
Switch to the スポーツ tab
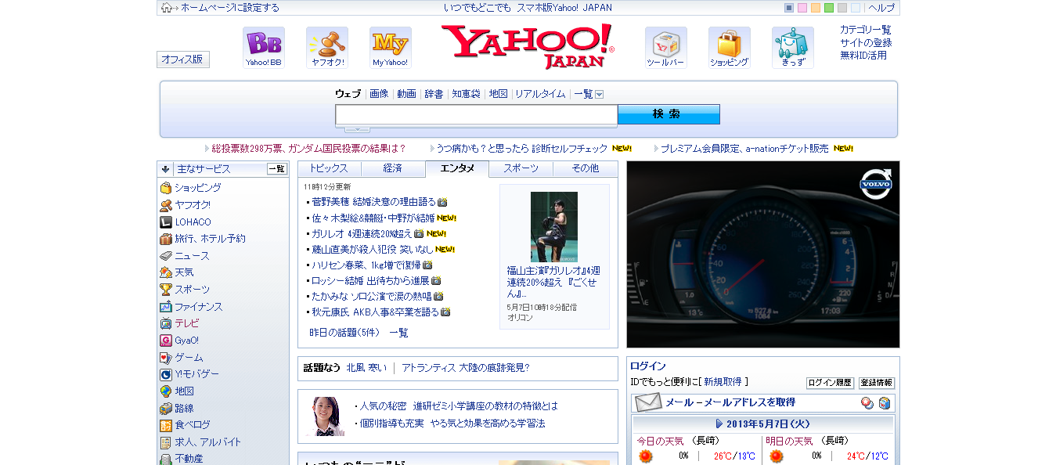click(521, 168)
